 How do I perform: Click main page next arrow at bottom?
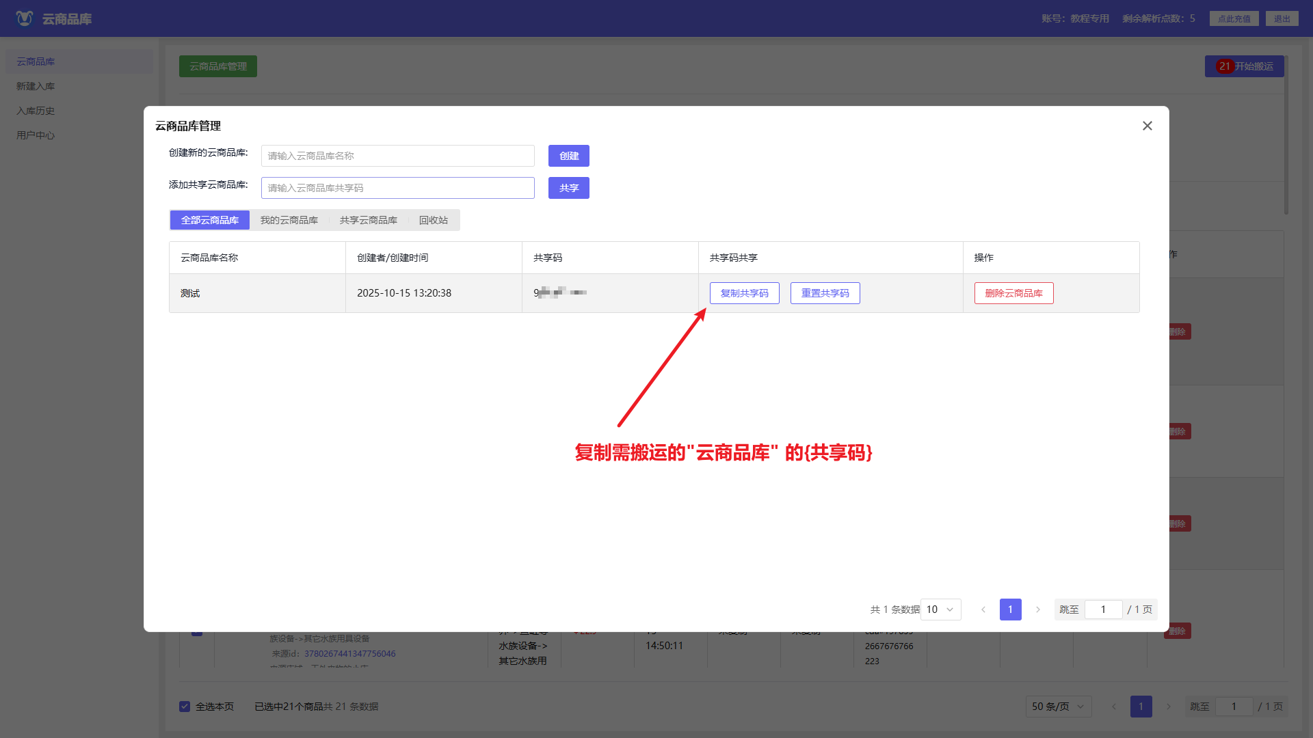[1169, 707]
